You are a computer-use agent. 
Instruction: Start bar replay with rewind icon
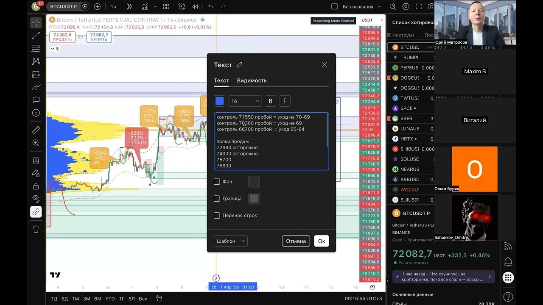[195, 6]
